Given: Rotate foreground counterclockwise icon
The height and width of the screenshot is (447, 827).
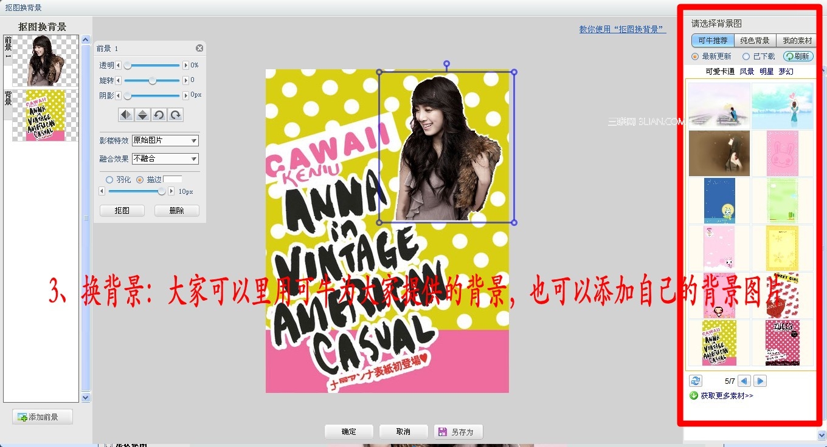Looking at the screenshot, I should (x=159, y=115).
